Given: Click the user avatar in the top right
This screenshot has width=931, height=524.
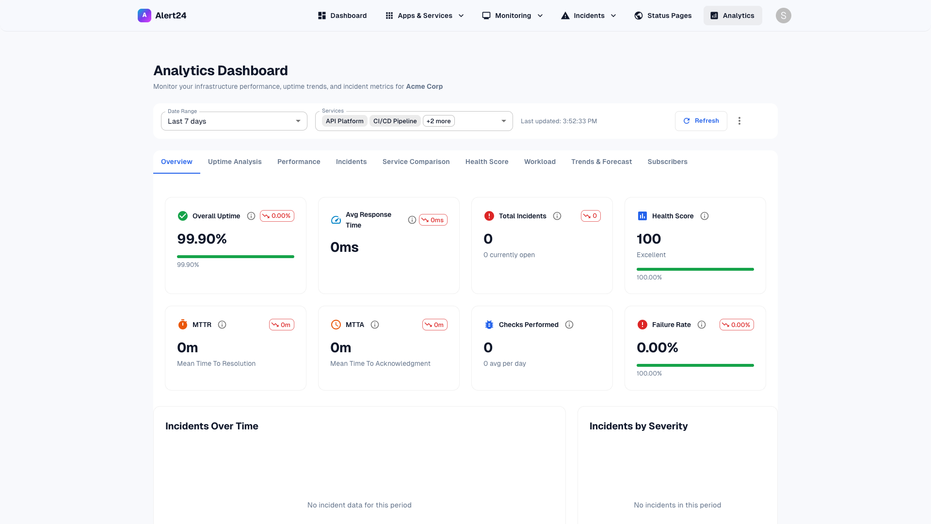Looking at the screenshot, I should tap(784, 15).
